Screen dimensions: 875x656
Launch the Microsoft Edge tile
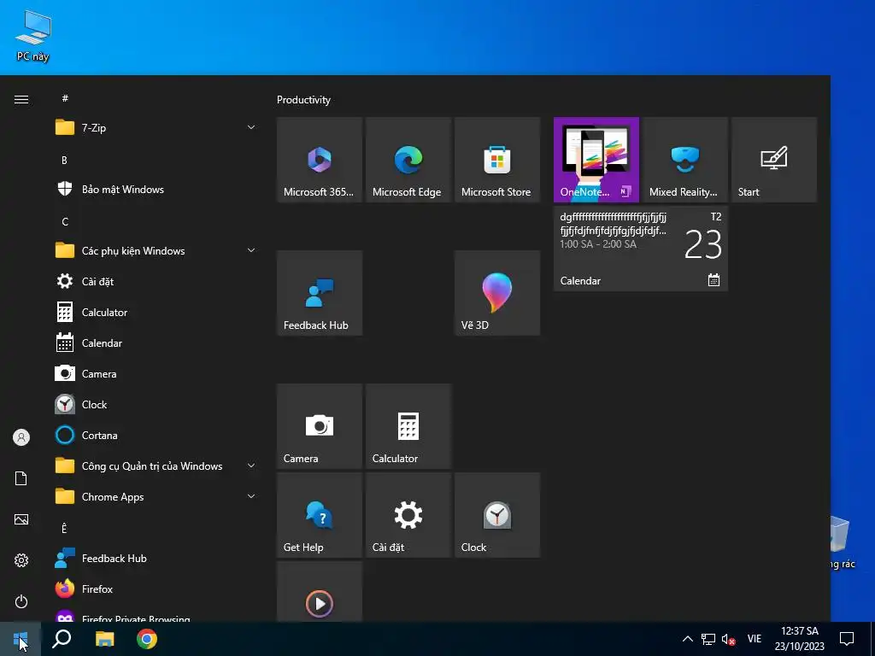tap(408, 160)
